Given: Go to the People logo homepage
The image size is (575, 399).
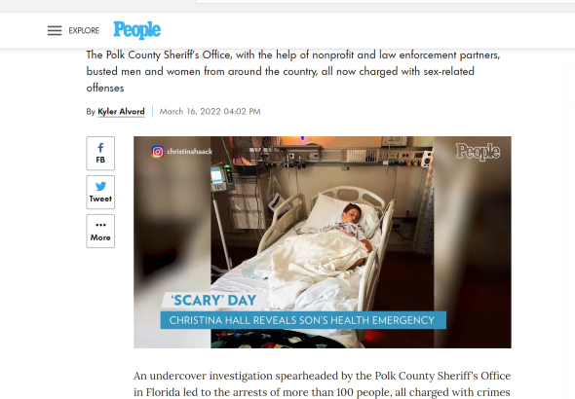Looking at the screenshot, I should click(136, 30).
